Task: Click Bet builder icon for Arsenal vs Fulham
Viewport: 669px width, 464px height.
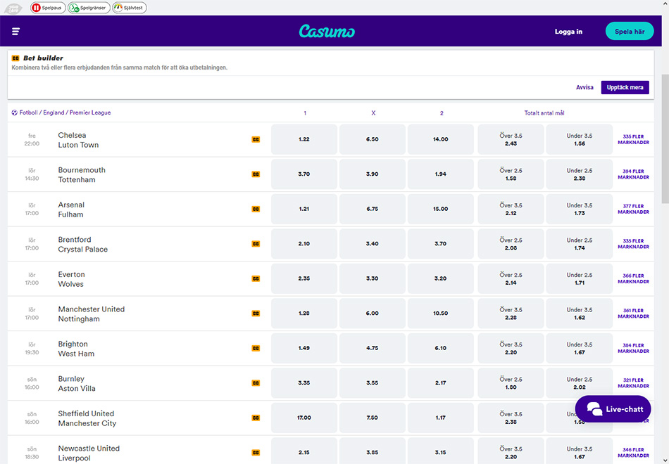Action: coord(256,210)
